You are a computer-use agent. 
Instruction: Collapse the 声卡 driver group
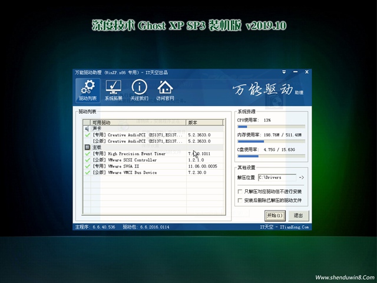click(x=97, y=129)
